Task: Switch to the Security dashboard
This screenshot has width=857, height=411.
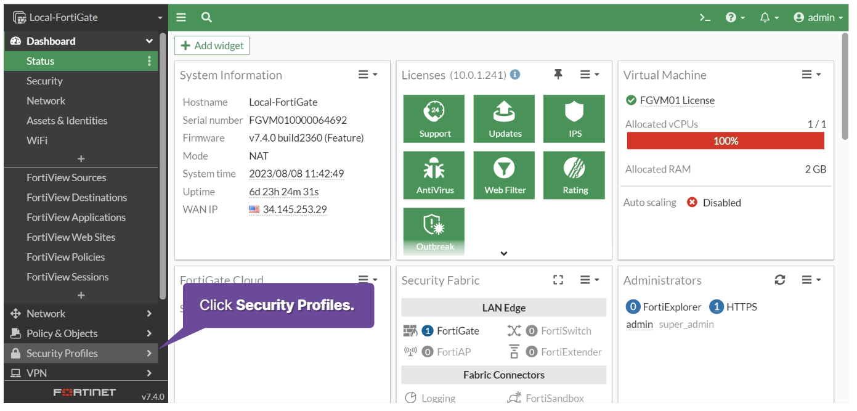Action: tap(46, 80)
